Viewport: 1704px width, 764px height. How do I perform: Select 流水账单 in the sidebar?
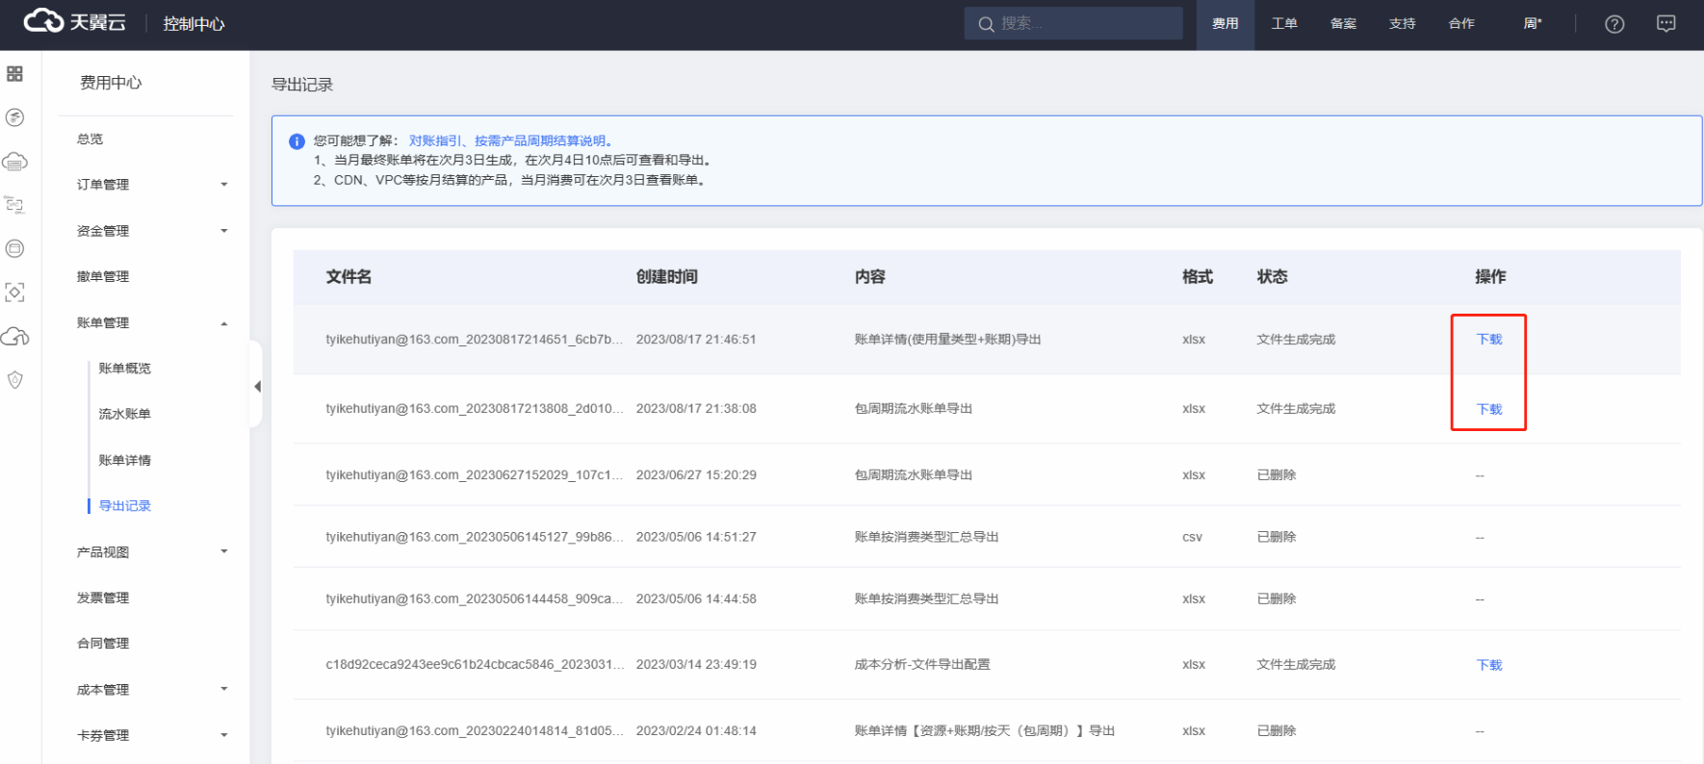(124, 414)
